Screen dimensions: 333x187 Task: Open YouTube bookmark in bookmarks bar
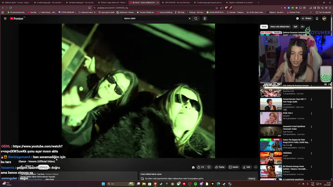click(32, 12)
